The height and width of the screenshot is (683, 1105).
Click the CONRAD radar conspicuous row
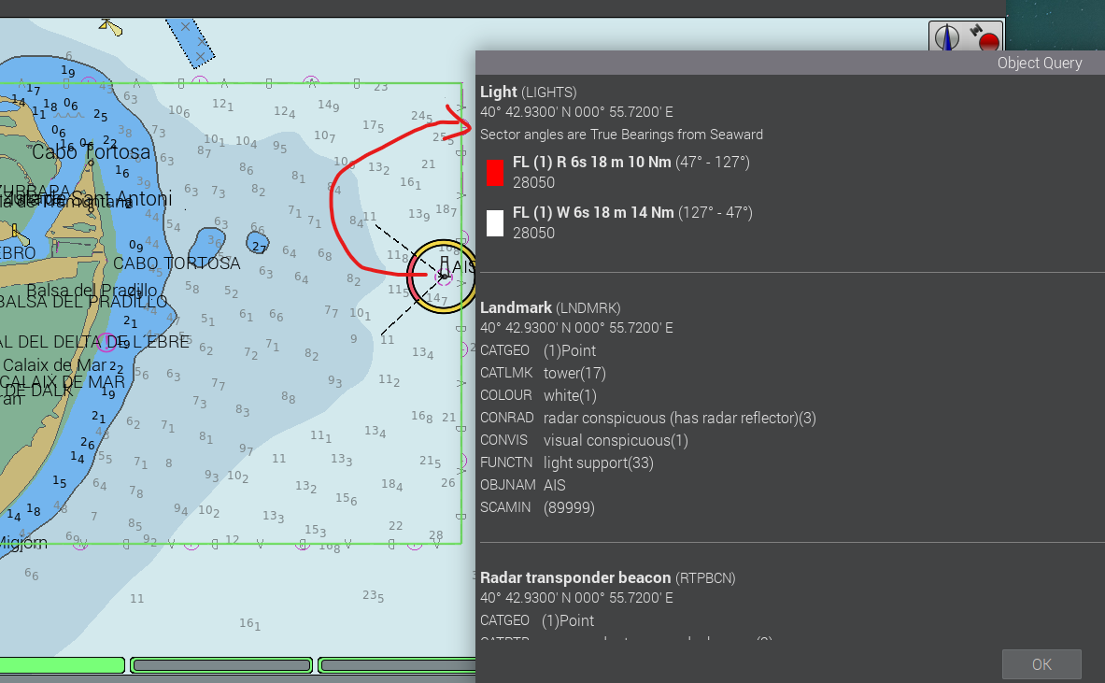(x=648, y=418)
